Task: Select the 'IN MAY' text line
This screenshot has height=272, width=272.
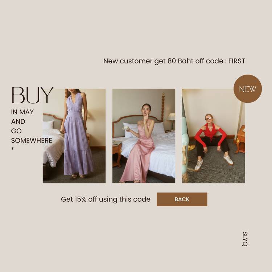Action: tap(22, 112)
